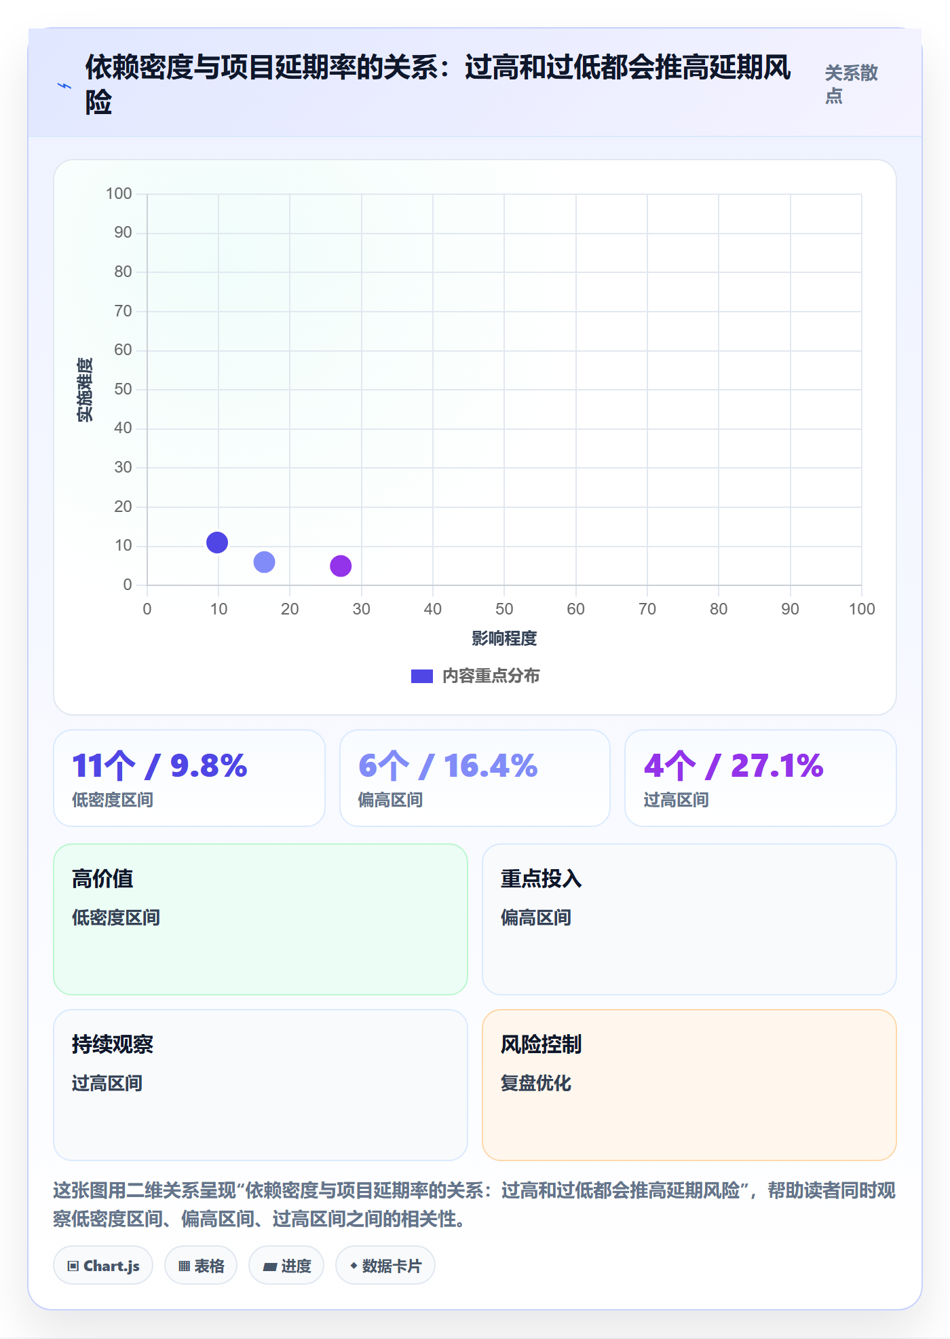
Task: Toggle the 内容重点分布 legend swatch
Action: 421,676
